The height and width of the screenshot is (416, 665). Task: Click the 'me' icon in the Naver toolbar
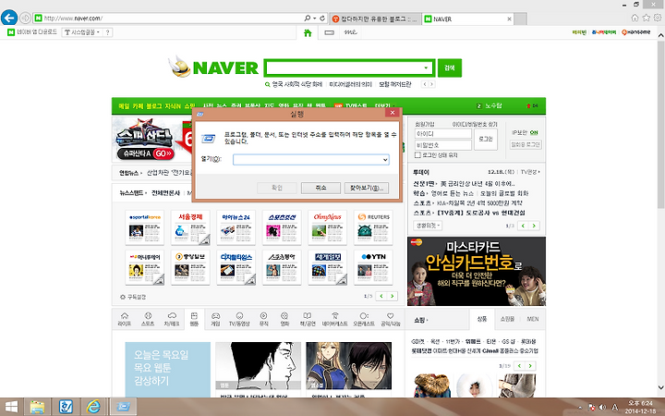coord(350,32)
